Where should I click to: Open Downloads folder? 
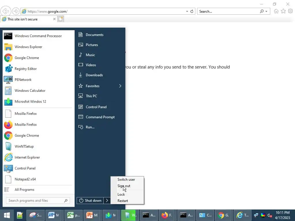tap(100, 75)
